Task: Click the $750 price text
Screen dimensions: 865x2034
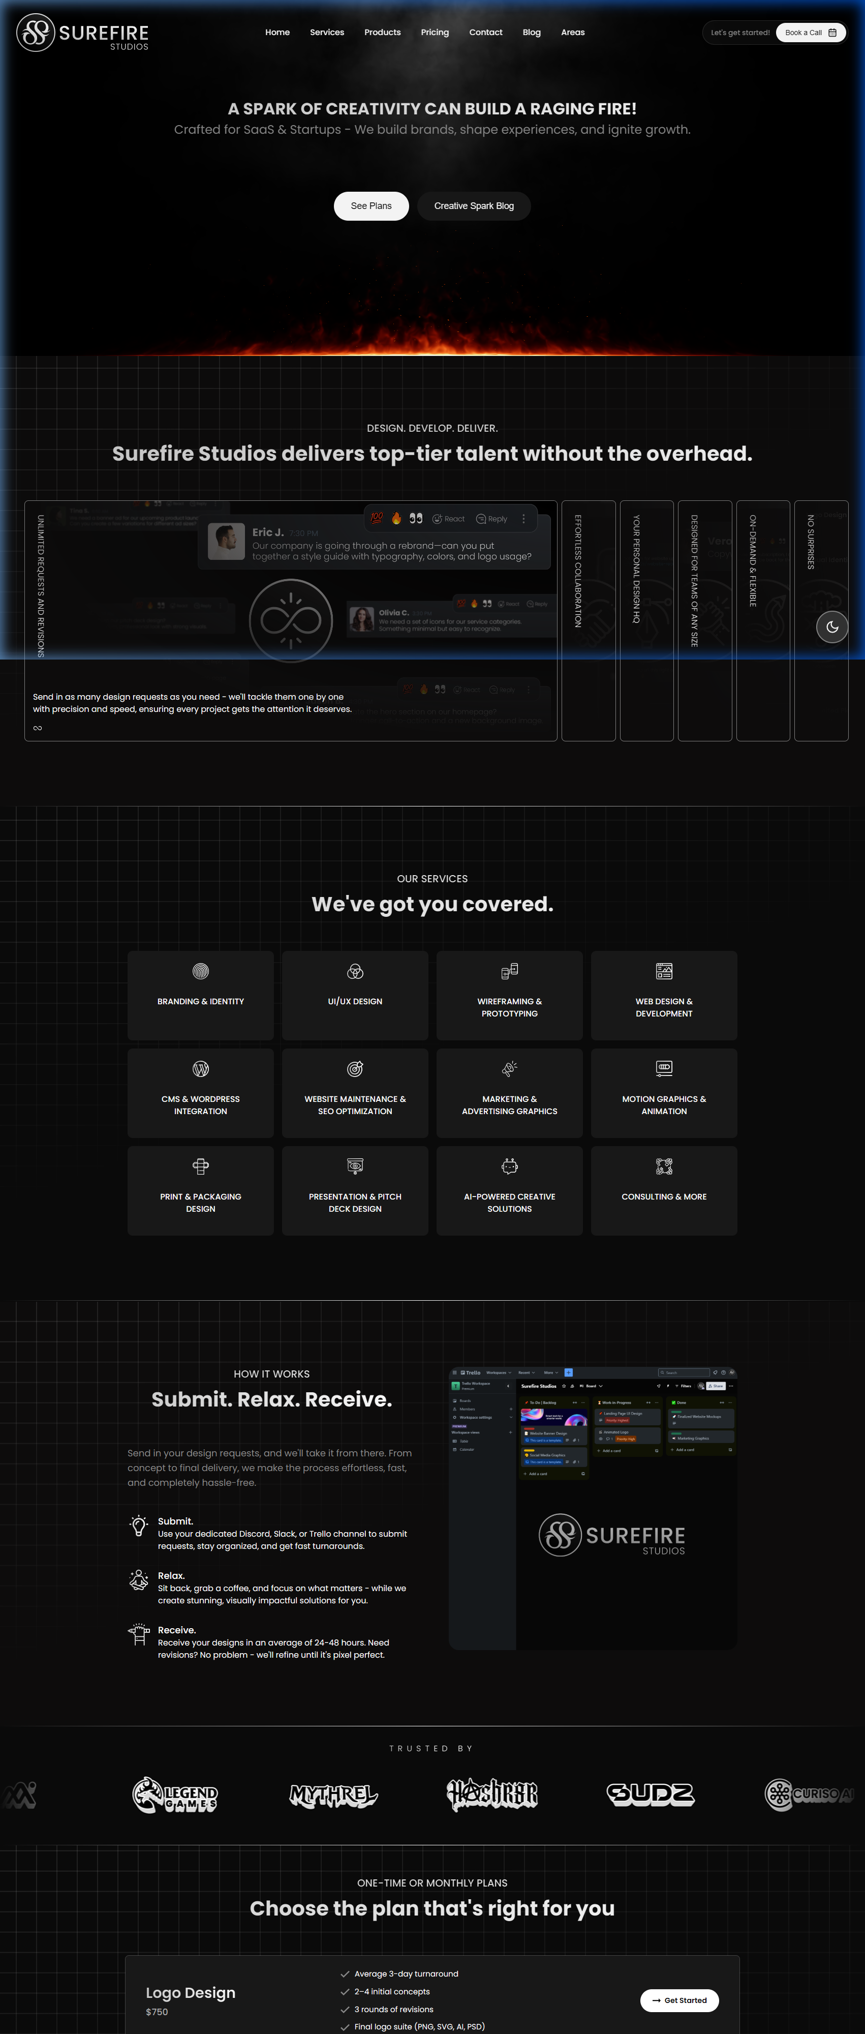Action: click(157, 2012)
